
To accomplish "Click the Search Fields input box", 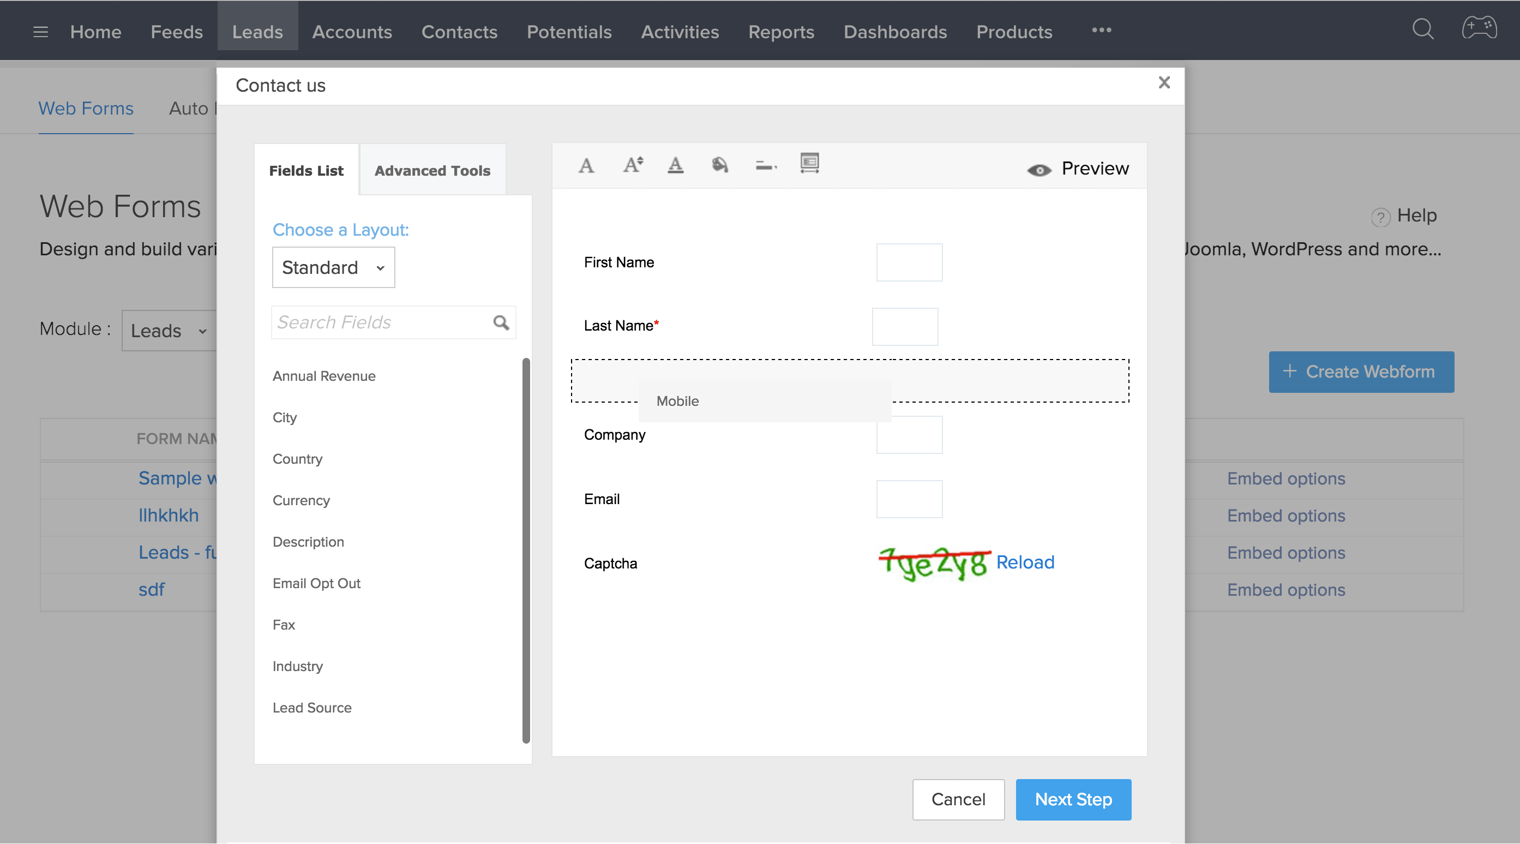I will pos(377,322).
